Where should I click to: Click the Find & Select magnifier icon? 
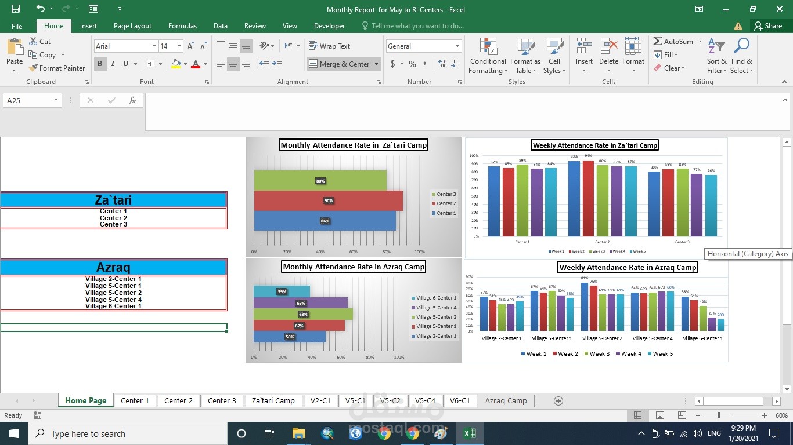pyautogui.click(x=742, y=46)
